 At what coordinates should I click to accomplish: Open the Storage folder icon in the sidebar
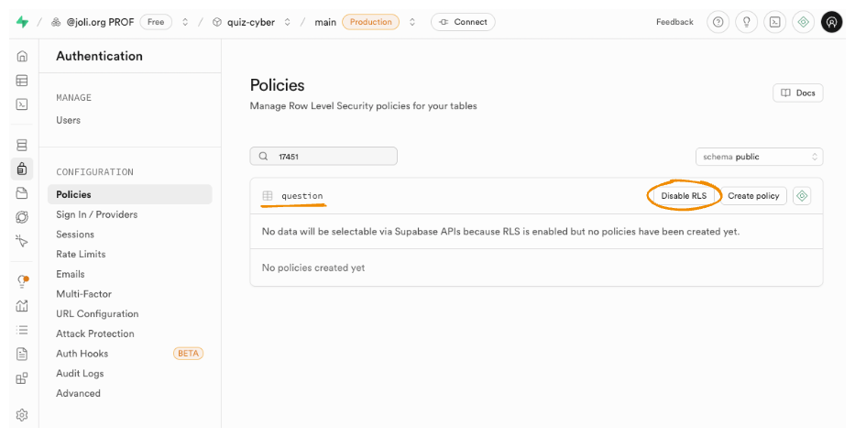tap(22, 193)
